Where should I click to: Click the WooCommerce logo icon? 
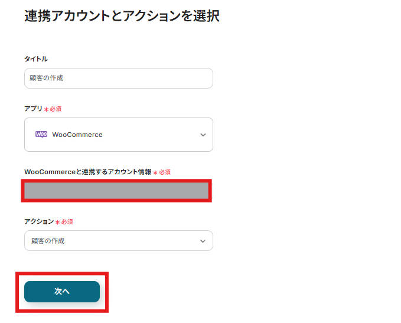click(x=41, y=134)
